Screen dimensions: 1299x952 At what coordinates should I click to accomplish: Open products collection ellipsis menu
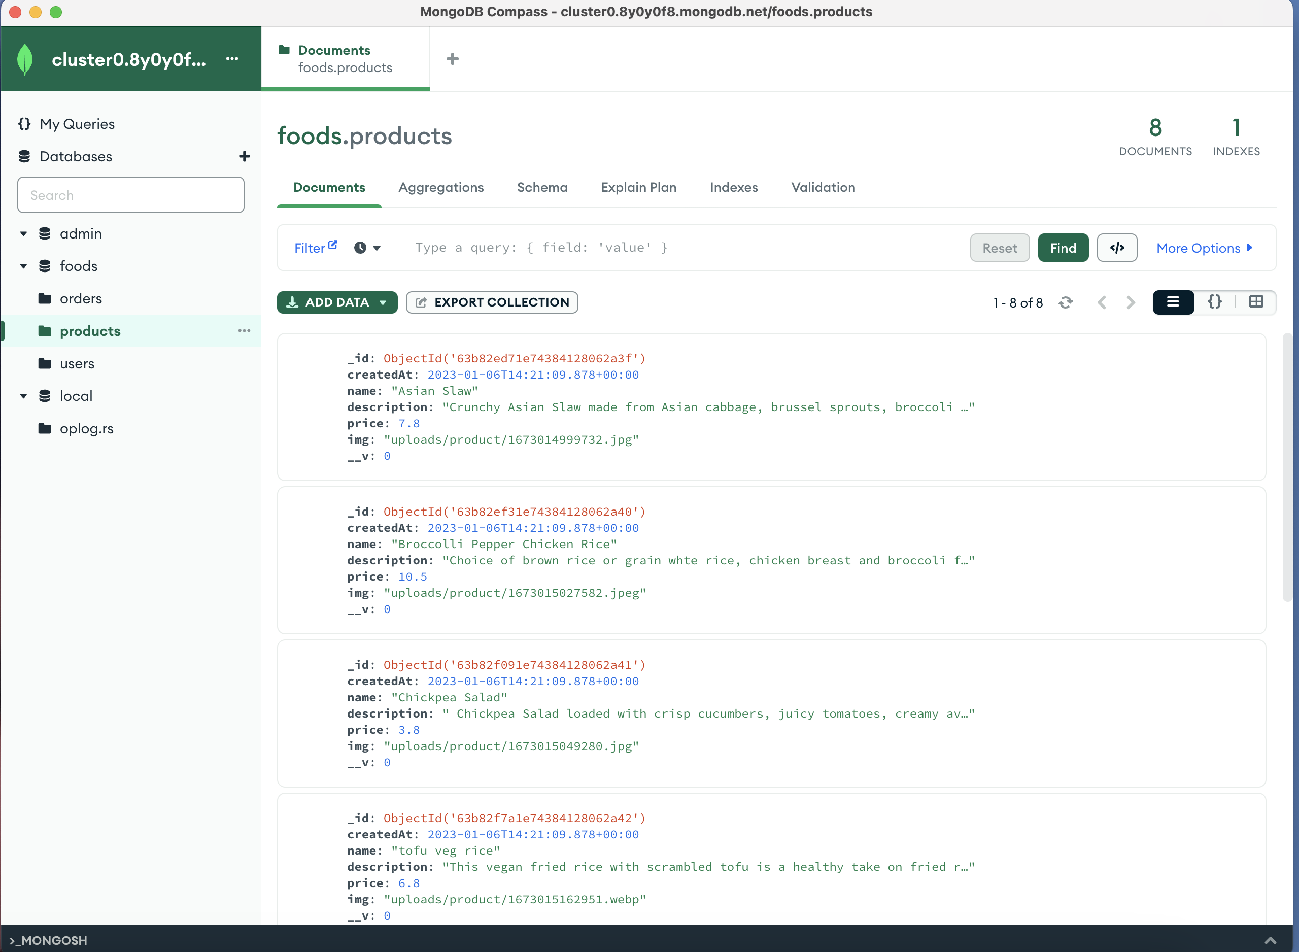tap(244, 331)
